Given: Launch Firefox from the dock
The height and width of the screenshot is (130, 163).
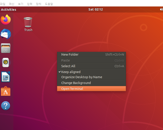Looking at the screenshot, I should tap(6, 20).
